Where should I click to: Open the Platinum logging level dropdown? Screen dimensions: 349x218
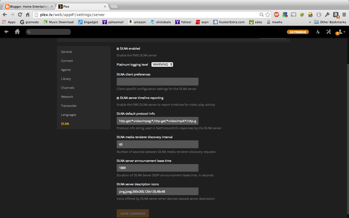(x=162, y=64)
